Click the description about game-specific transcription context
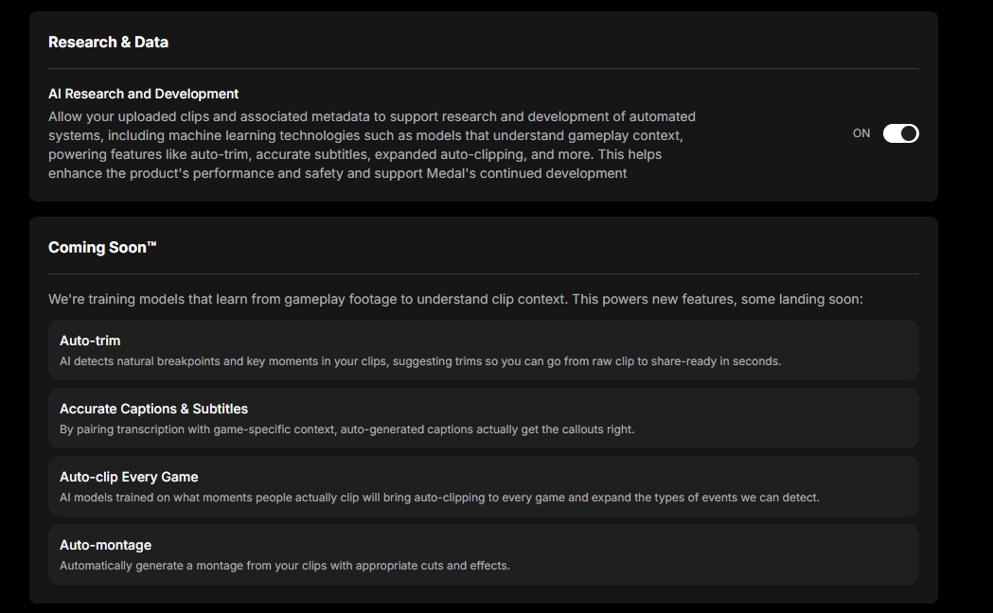Viewport: 993px width, 613px height. click(x=347, y=429)
